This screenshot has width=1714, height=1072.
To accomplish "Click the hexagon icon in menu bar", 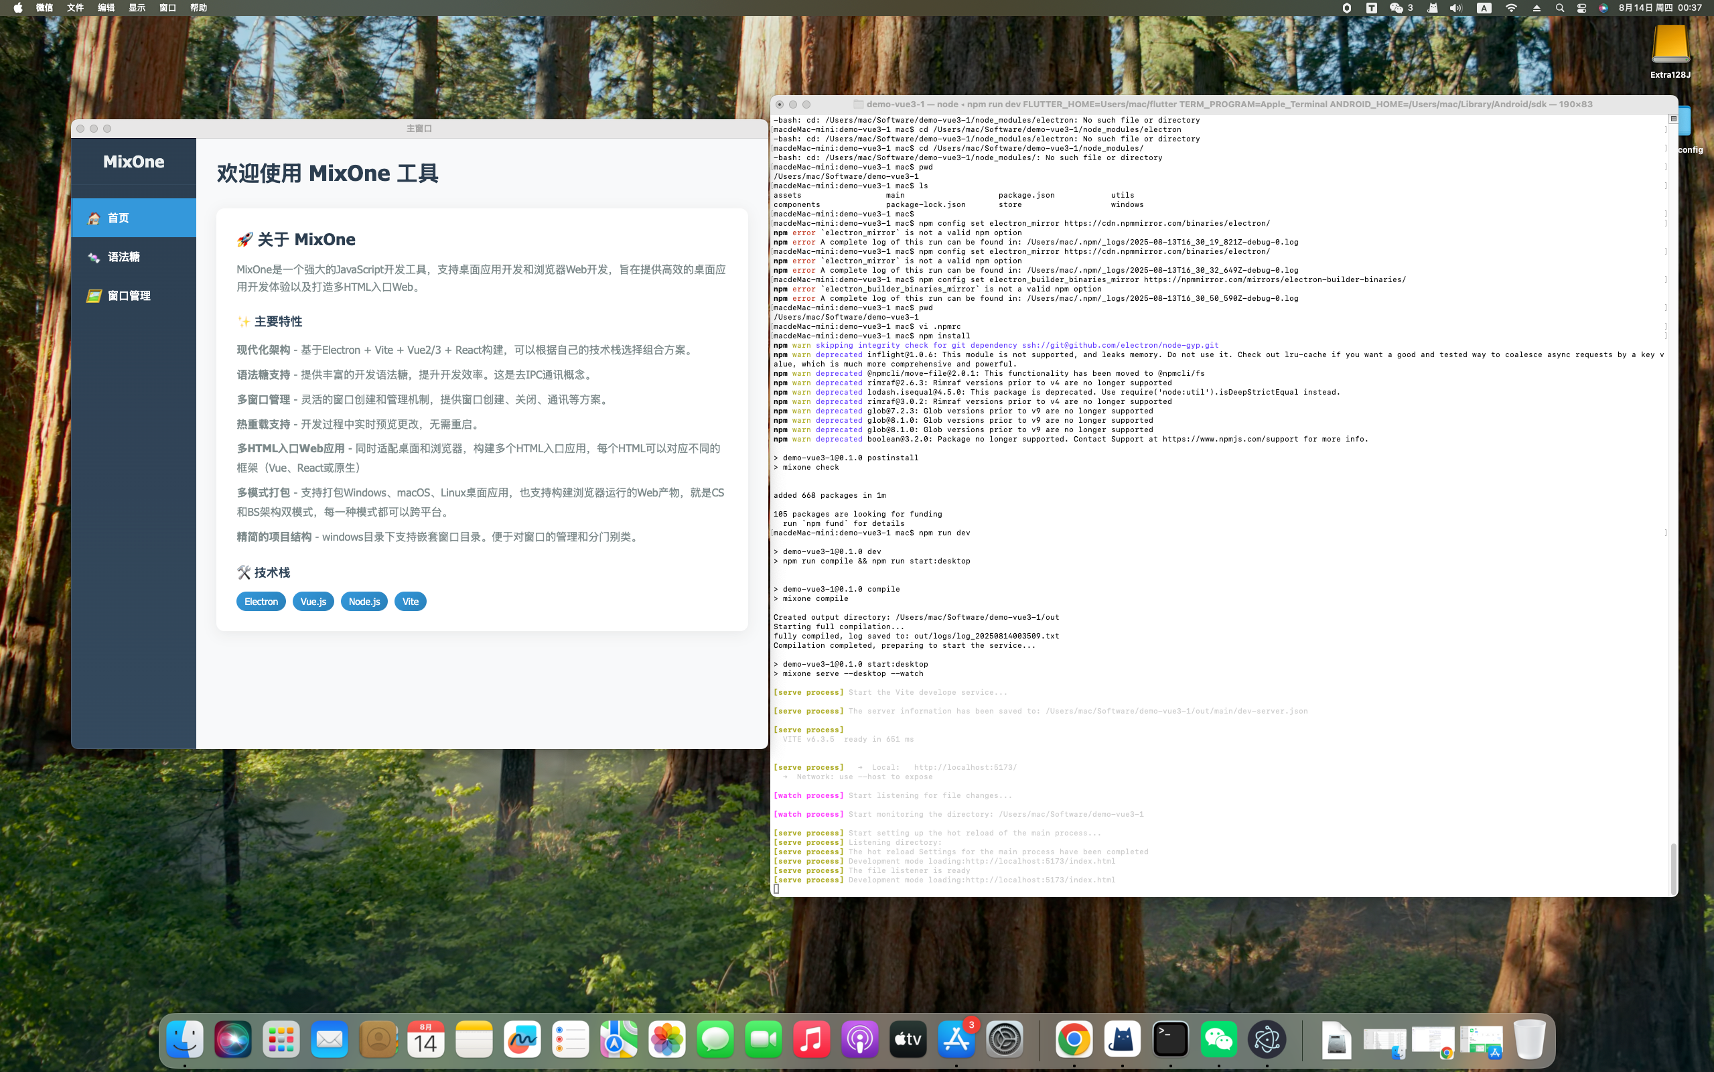I will (x=1347, y=8).
